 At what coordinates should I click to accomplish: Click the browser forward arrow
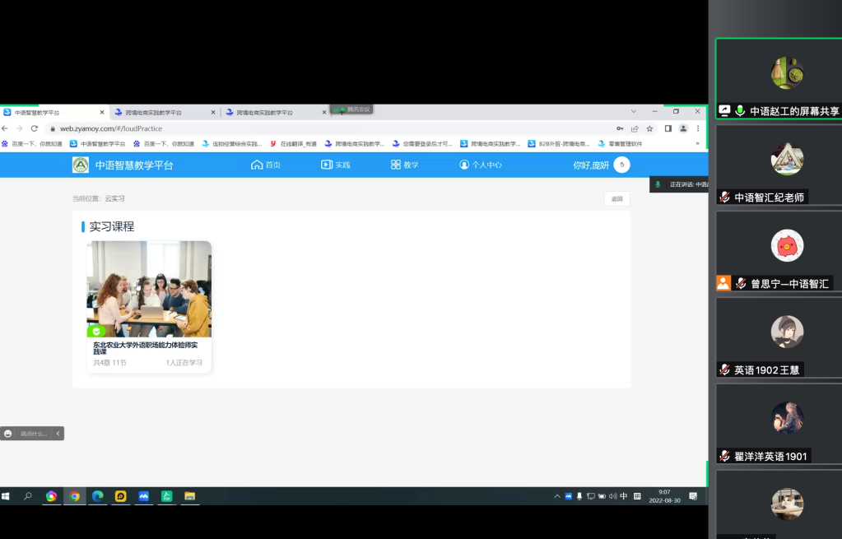(x=19, y=129)
